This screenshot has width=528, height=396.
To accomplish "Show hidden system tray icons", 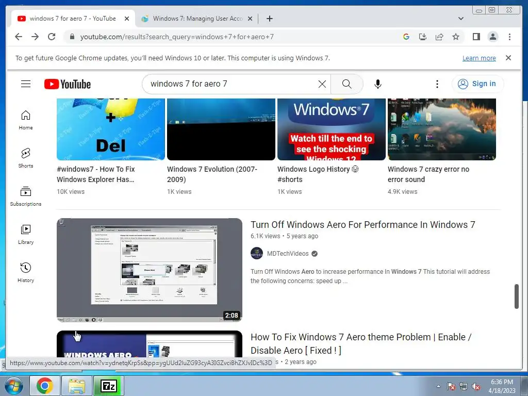I will point(438,386).
